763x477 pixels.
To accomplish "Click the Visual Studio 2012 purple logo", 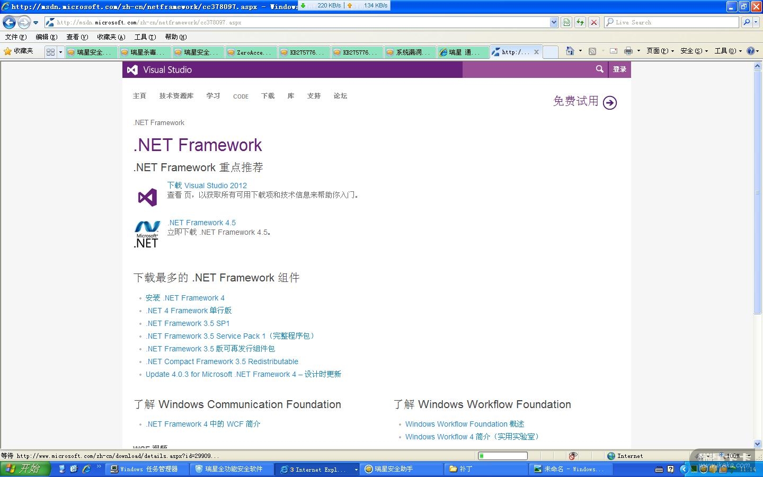I will coord(147,197).
